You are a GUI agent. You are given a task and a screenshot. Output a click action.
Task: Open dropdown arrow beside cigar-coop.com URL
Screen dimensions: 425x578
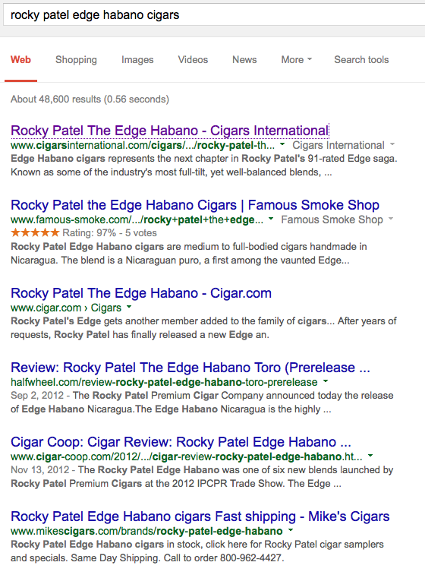370,456
